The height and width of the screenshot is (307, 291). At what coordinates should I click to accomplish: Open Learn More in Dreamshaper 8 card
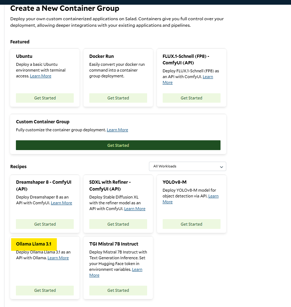tap(61, 203)
